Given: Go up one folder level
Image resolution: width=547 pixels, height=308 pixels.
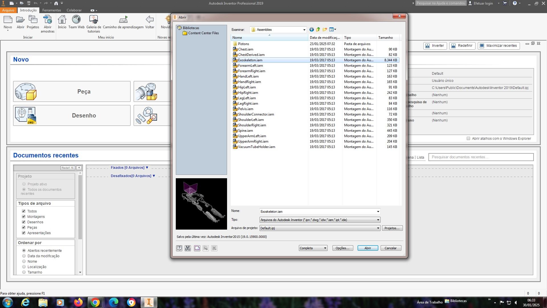Looking at the screenshot, I should pyautogui.click(x=318, y=30).
